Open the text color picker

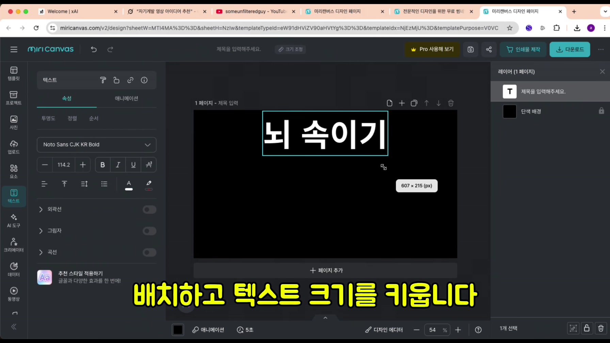click(x=129, y=185)
